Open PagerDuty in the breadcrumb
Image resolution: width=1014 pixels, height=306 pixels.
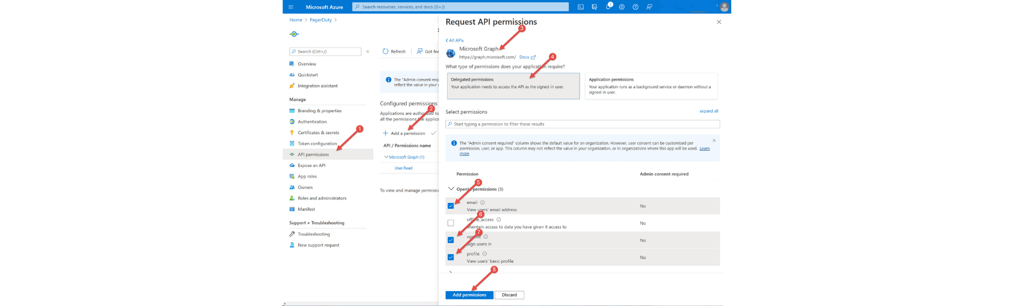(321, 20)
